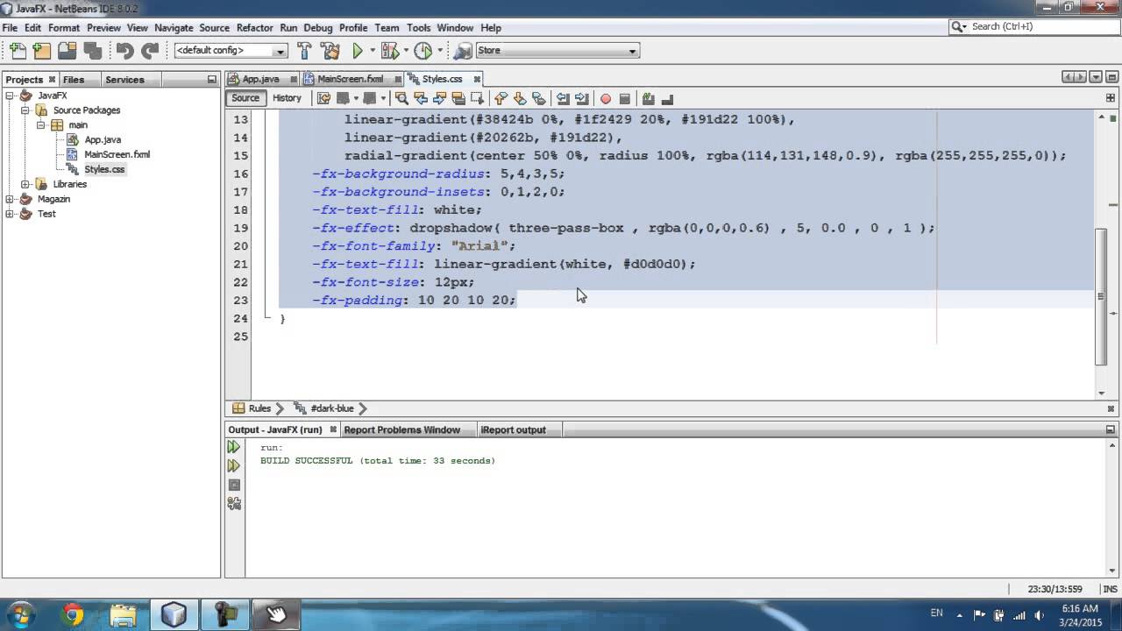
Task: Click Shift Line Right icon
Action: (x=581, y=98)
